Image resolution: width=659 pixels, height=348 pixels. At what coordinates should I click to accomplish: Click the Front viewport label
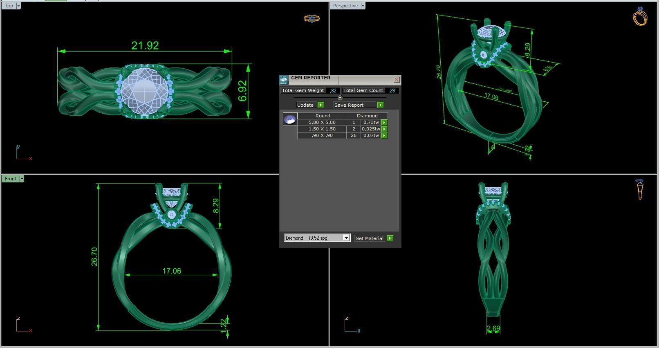[11, 179]
